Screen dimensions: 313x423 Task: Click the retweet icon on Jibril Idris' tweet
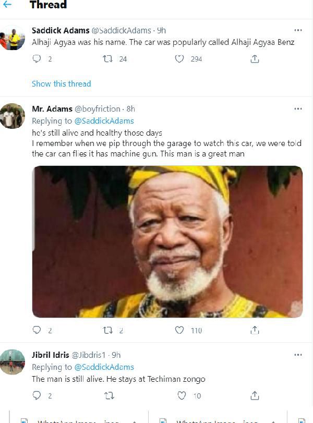click(109, 396)
